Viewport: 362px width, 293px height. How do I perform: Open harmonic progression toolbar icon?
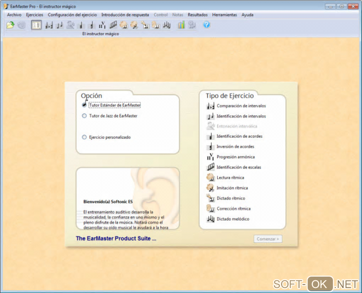point(102,25)
